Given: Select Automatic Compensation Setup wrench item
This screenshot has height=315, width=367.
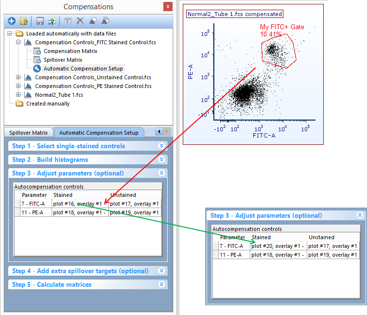Looking at the screenshot, I should coord(83,69).
